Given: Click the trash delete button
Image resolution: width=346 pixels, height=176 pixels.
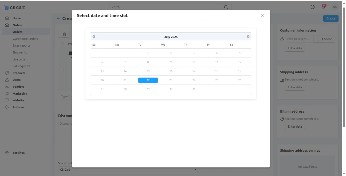Looking at the screenshot, I should click(x=64, y=34).
